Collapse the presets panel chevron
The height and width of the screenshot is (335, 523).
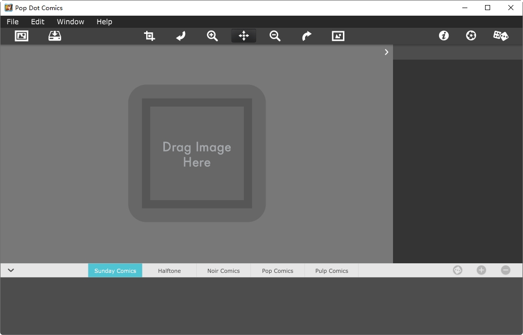coord(11,270)
